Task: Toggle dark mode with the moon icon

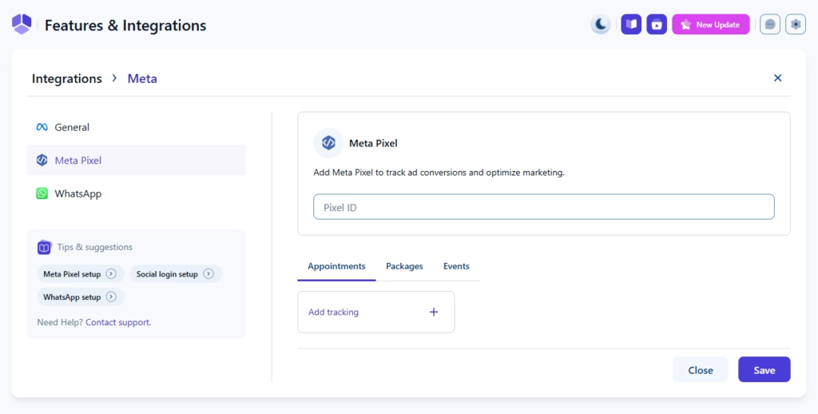Action: (x=600, y=25)
